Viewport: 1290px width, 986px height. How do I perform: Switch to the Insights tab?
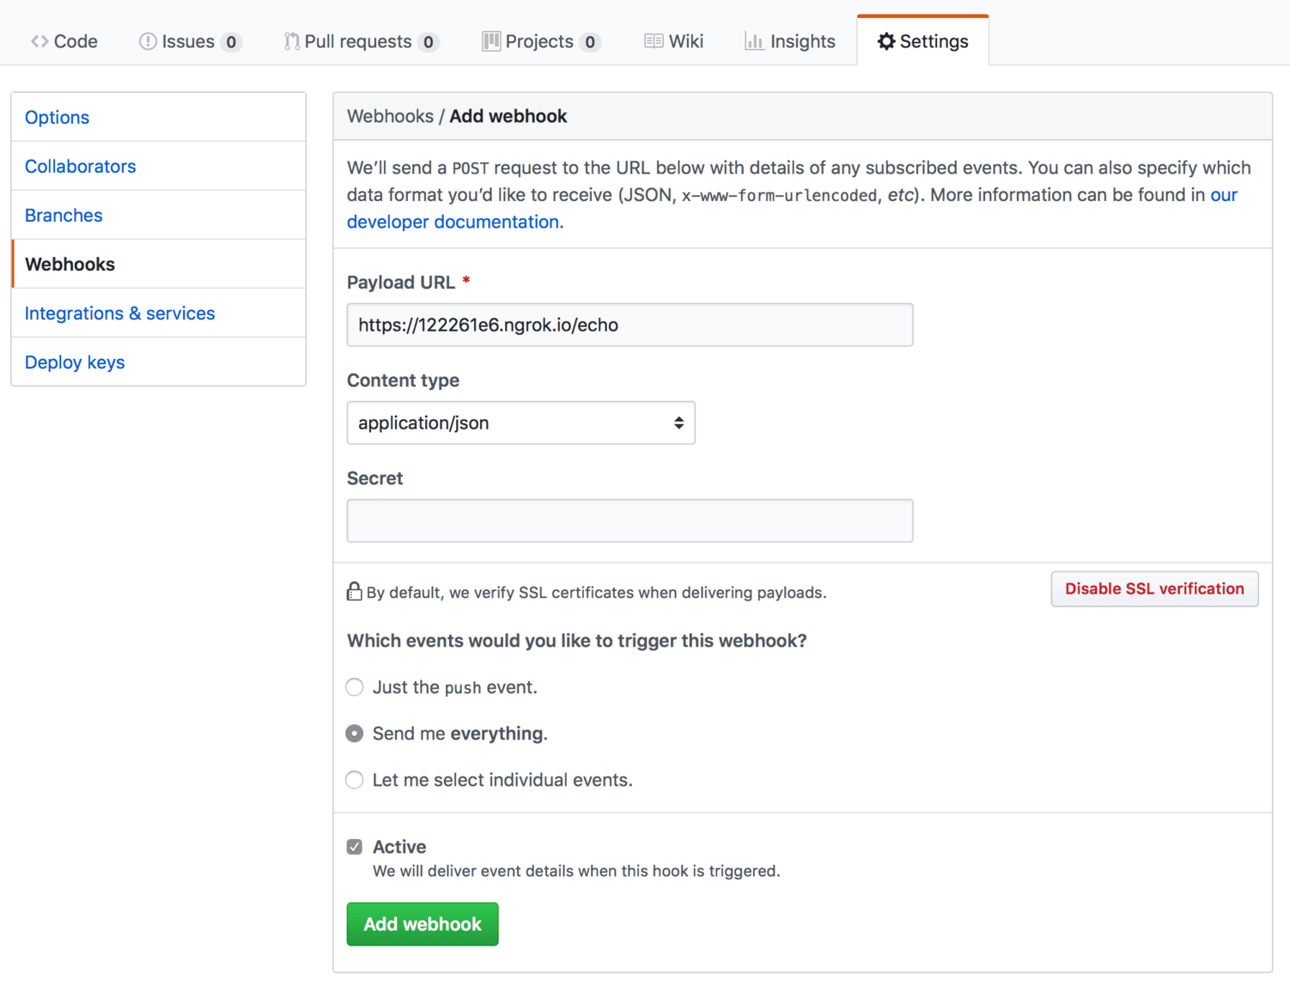(x=789, y=40)
